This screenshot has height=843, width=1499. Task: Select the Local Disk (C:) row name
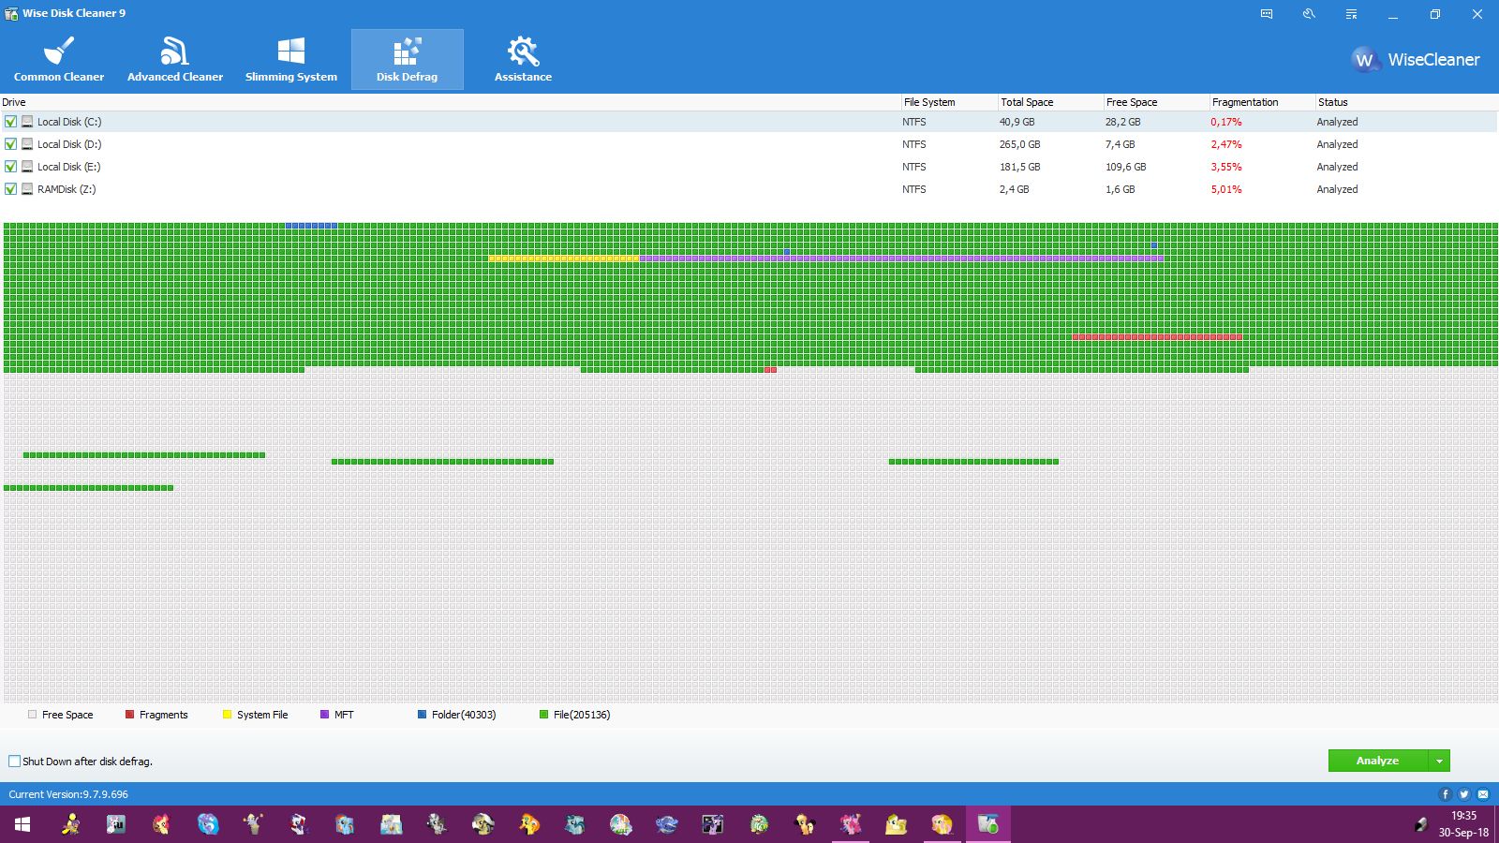tap(69, 122)
